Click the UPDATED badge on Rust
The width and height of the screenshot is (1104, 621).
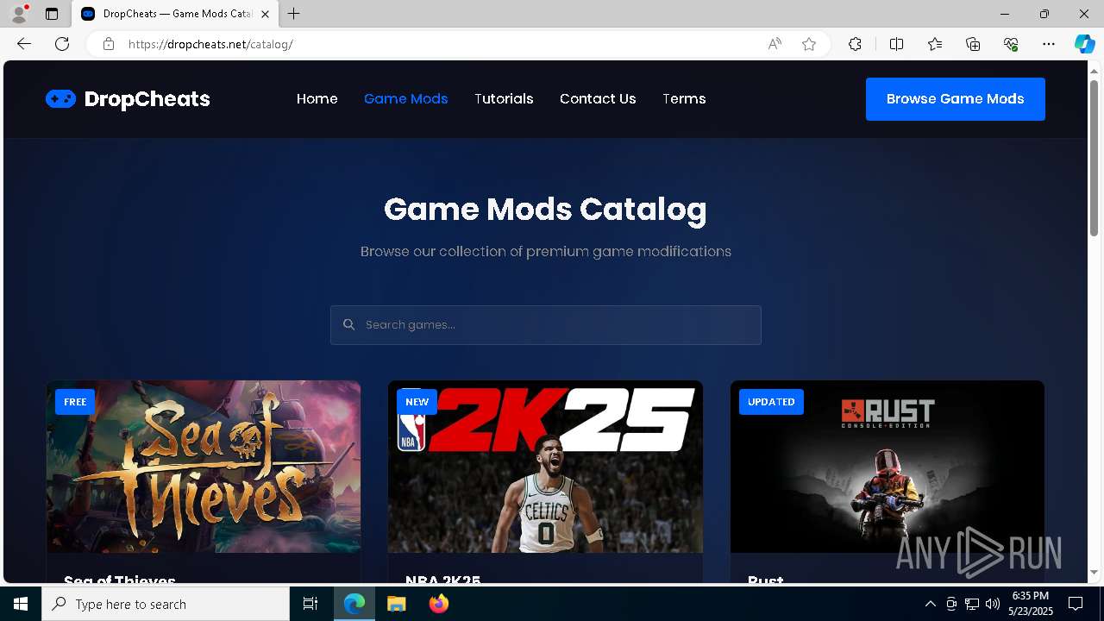[x=771, y=402]
